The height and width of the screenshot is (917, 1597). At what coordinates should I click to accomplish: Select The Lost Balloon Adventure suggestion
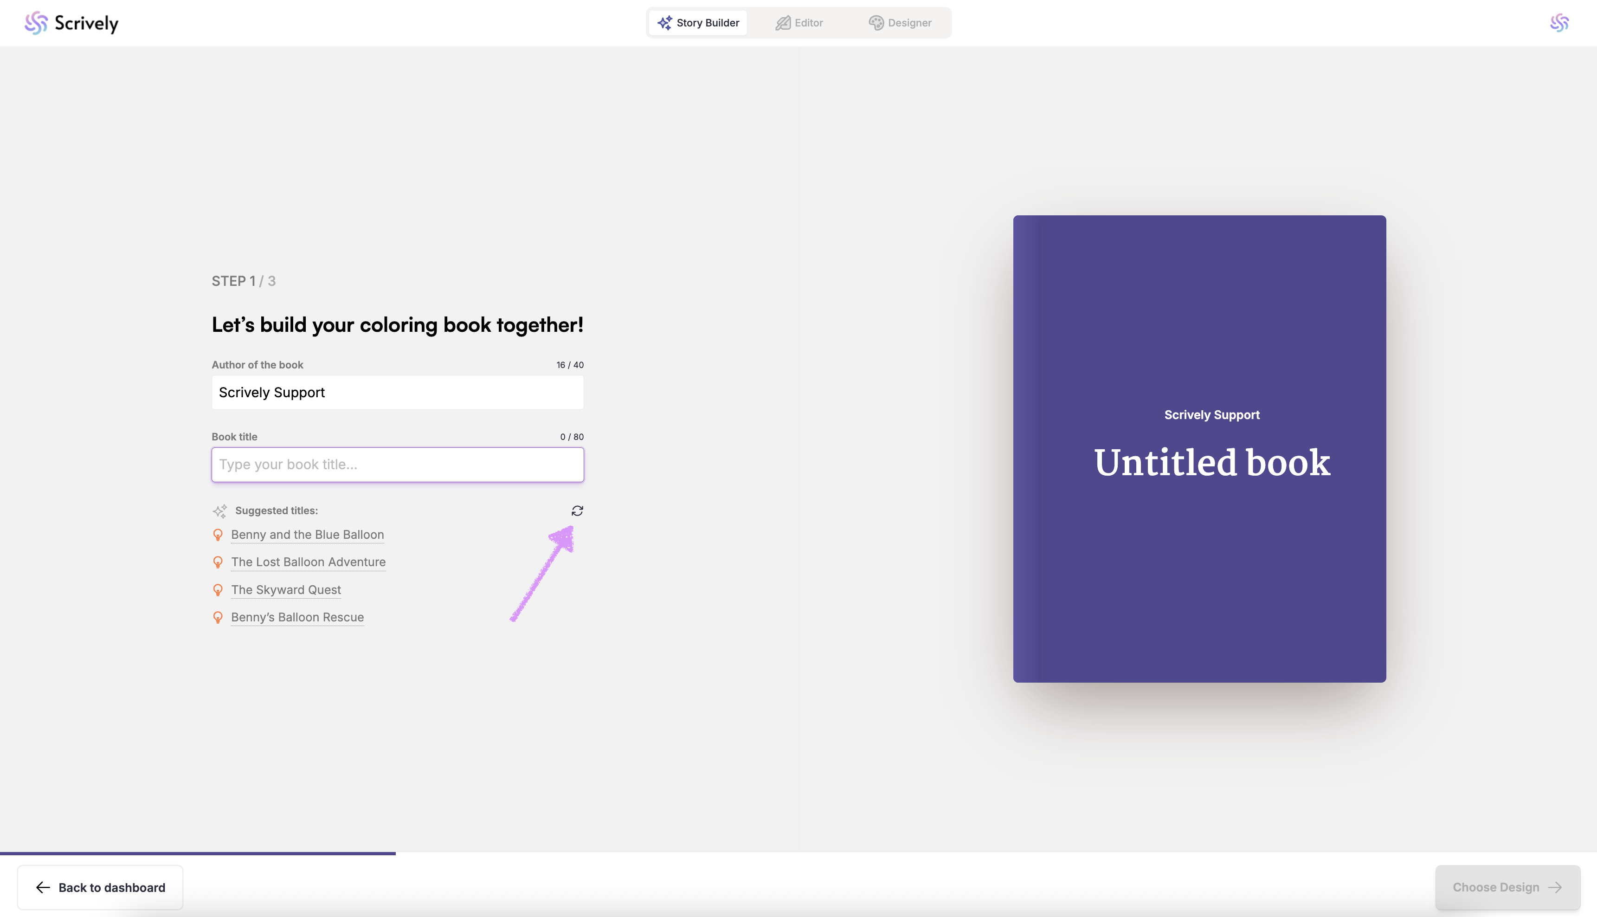tap(308, 562)
